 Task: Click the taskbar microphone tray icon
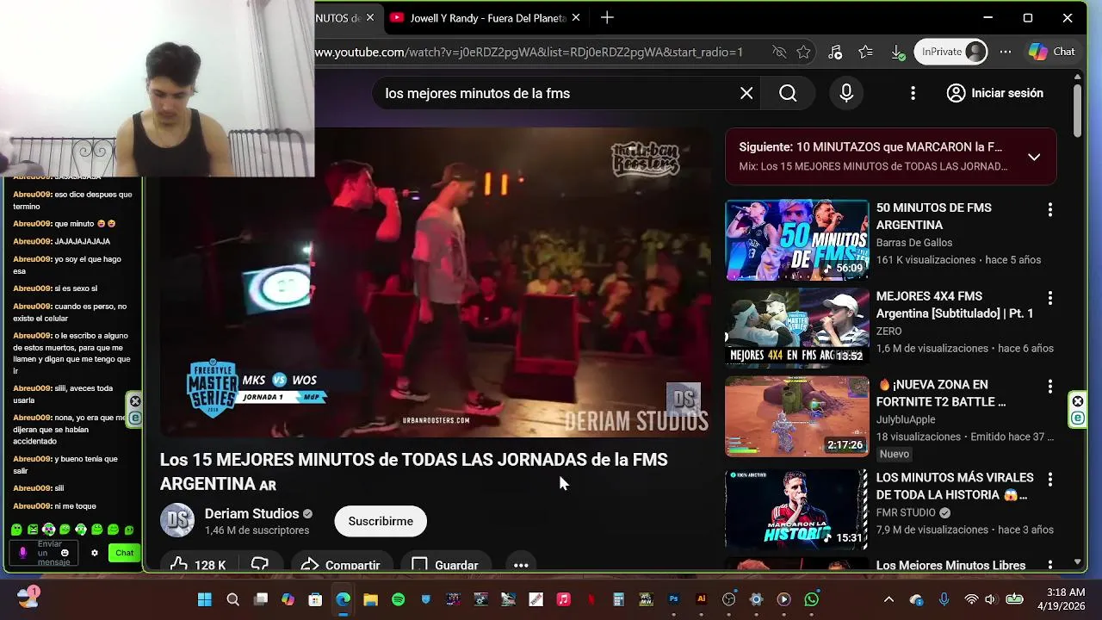944,599
